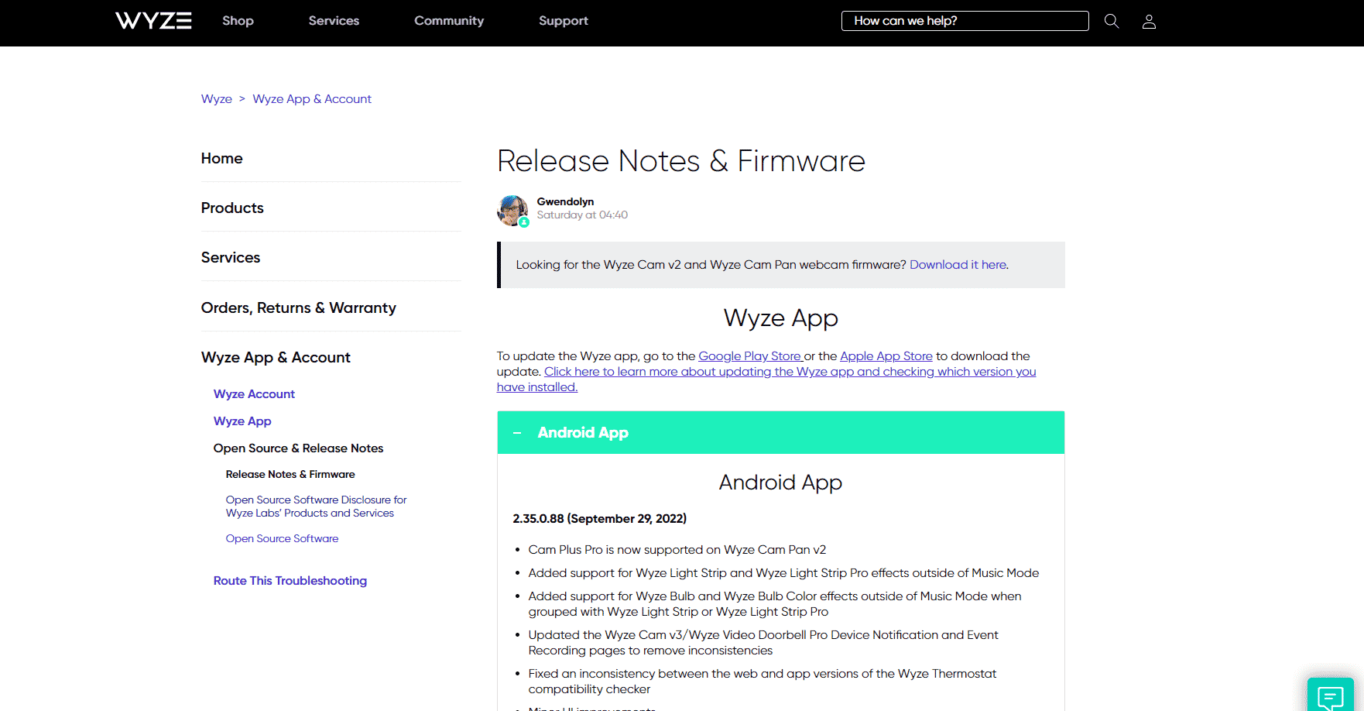The width and height of the screenshot is (1364, 711).
Task: Open the user account icon
Action: point(1149,21)
